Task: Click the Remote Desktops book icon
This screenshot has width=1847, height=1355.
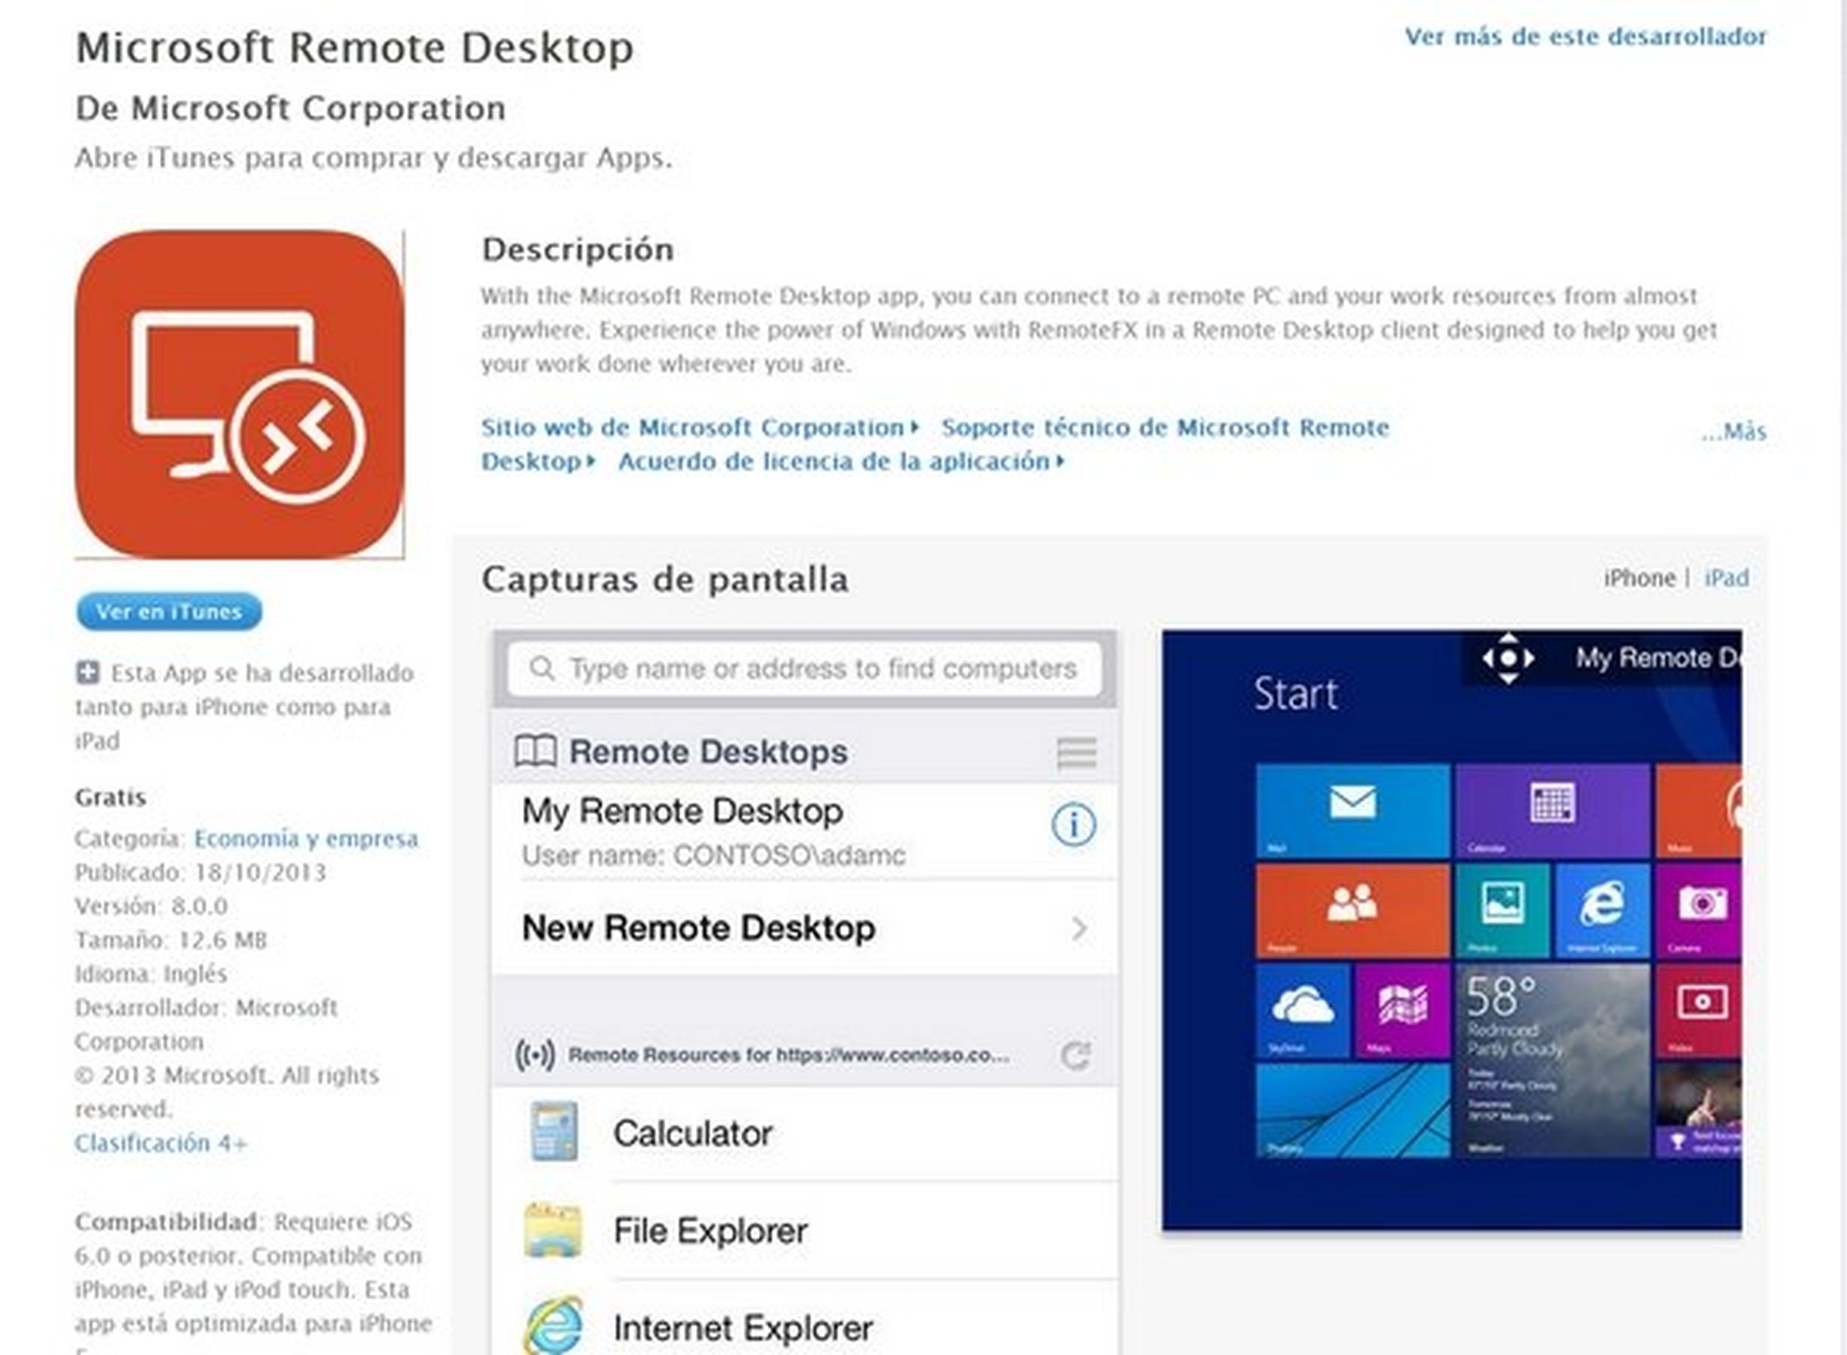Action: pos(535,752)
